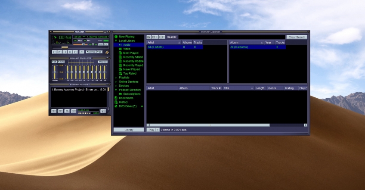
Task: Click the 16K equalizer band slider
Action: pos(105,72)
